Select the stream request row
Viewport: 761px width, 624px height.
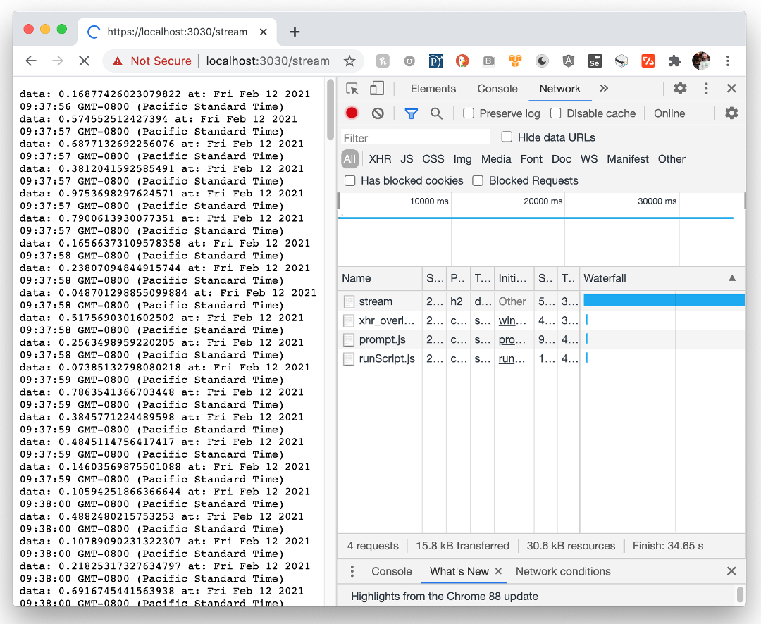[x=376, y=301]
